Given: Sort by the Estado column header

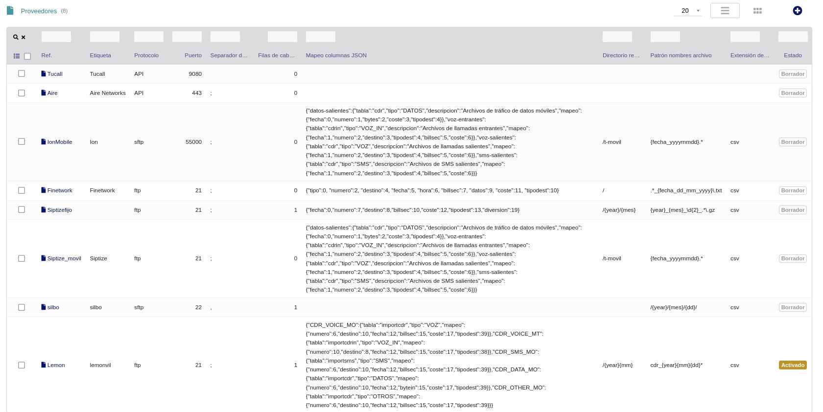Looking at the screenshot, I should pos(792,55).
